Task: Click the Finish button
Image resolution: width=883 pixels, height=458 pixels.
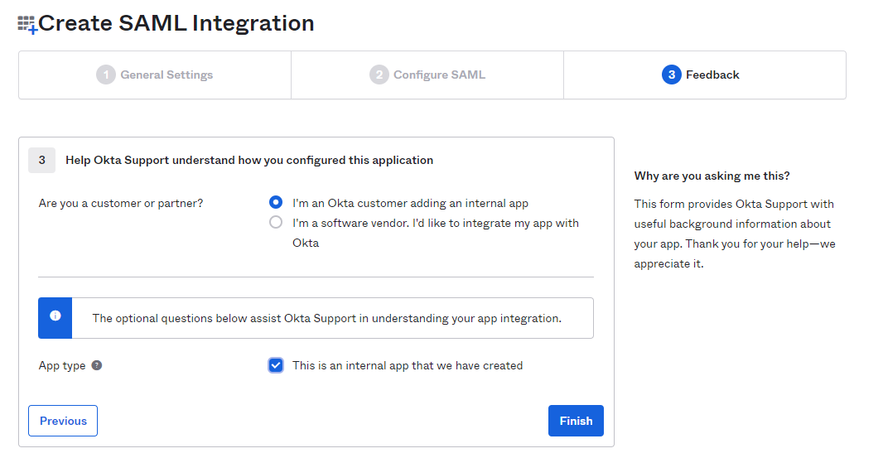Action: (x=576, y=421)
